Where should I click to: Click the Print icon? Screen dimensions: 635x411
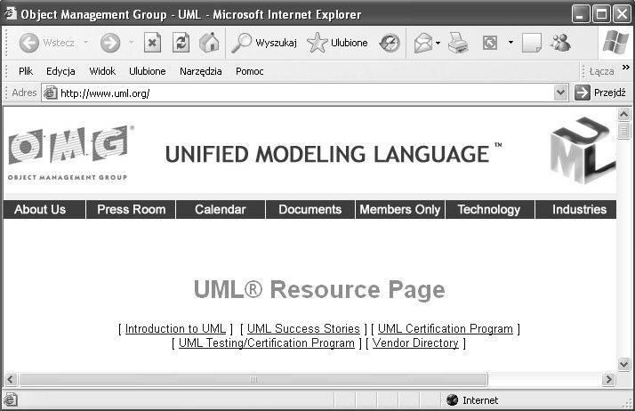[x=458, y=43]
